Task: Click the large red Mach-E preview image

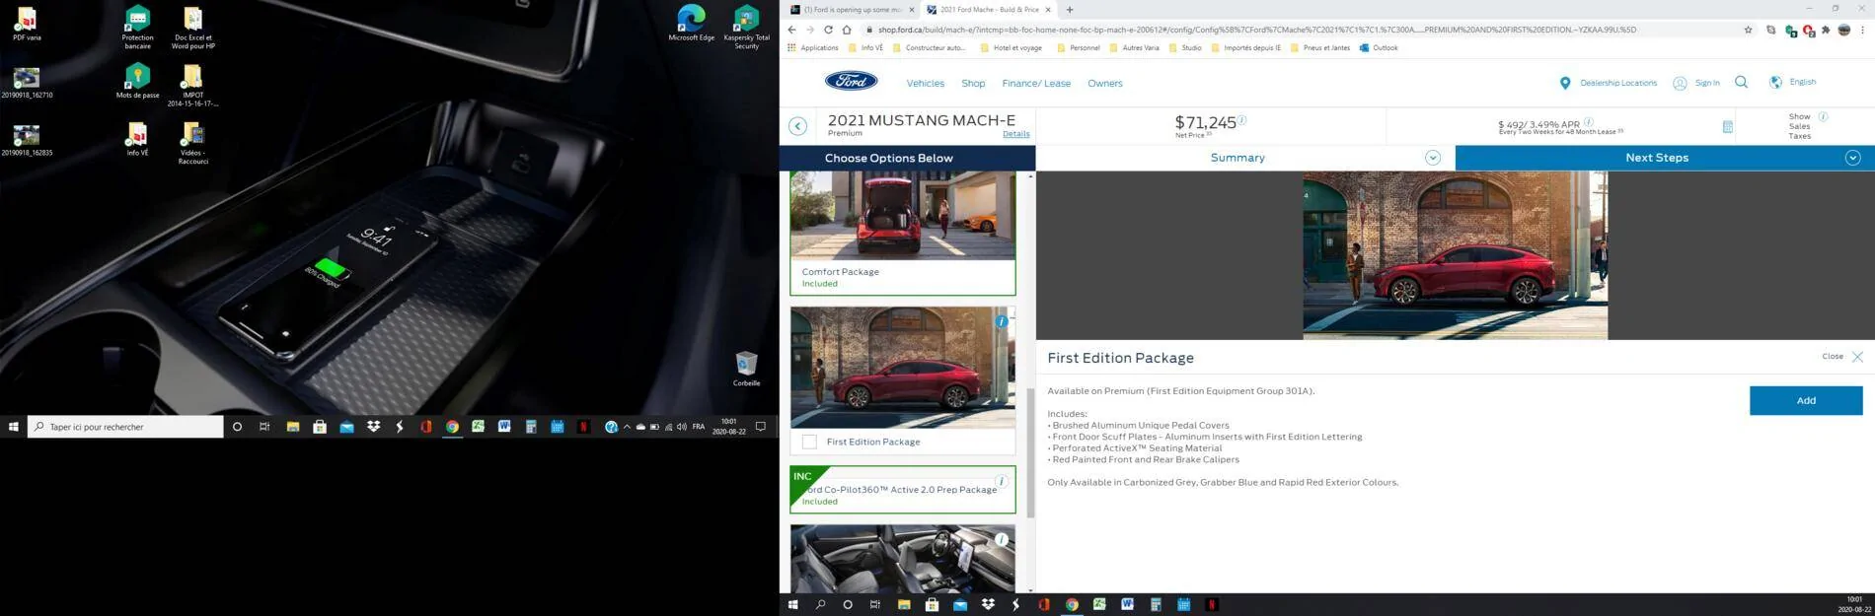Action: pyautogui.click(x=1455, y=255)
